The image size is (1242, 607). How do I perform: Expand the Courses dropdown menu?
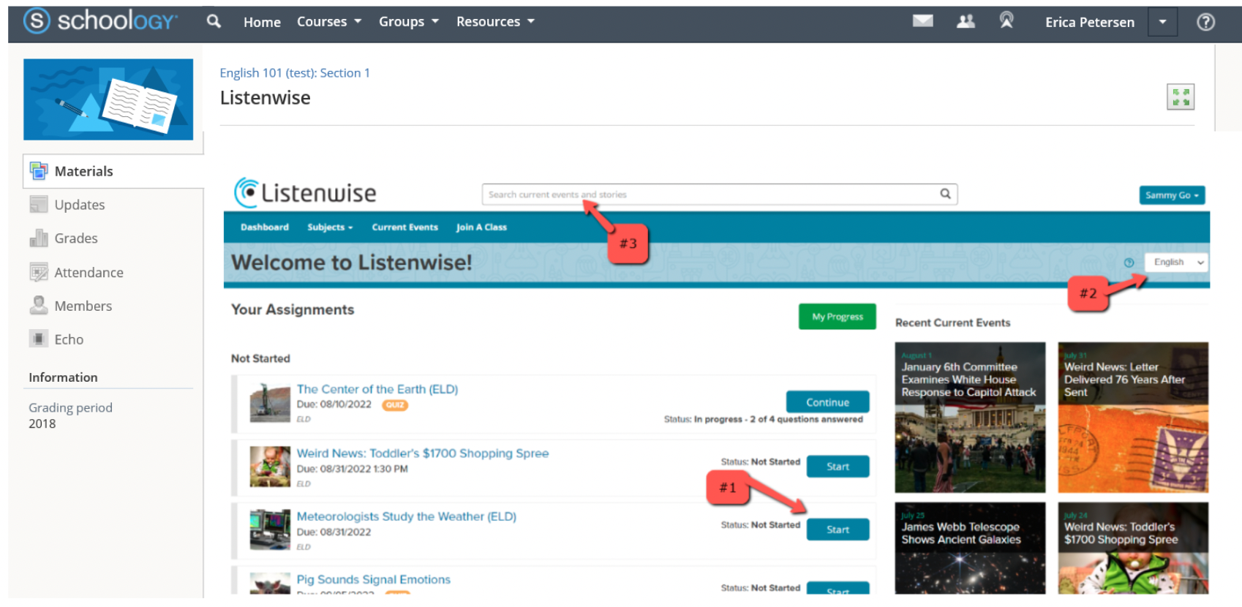click(328, 22)
